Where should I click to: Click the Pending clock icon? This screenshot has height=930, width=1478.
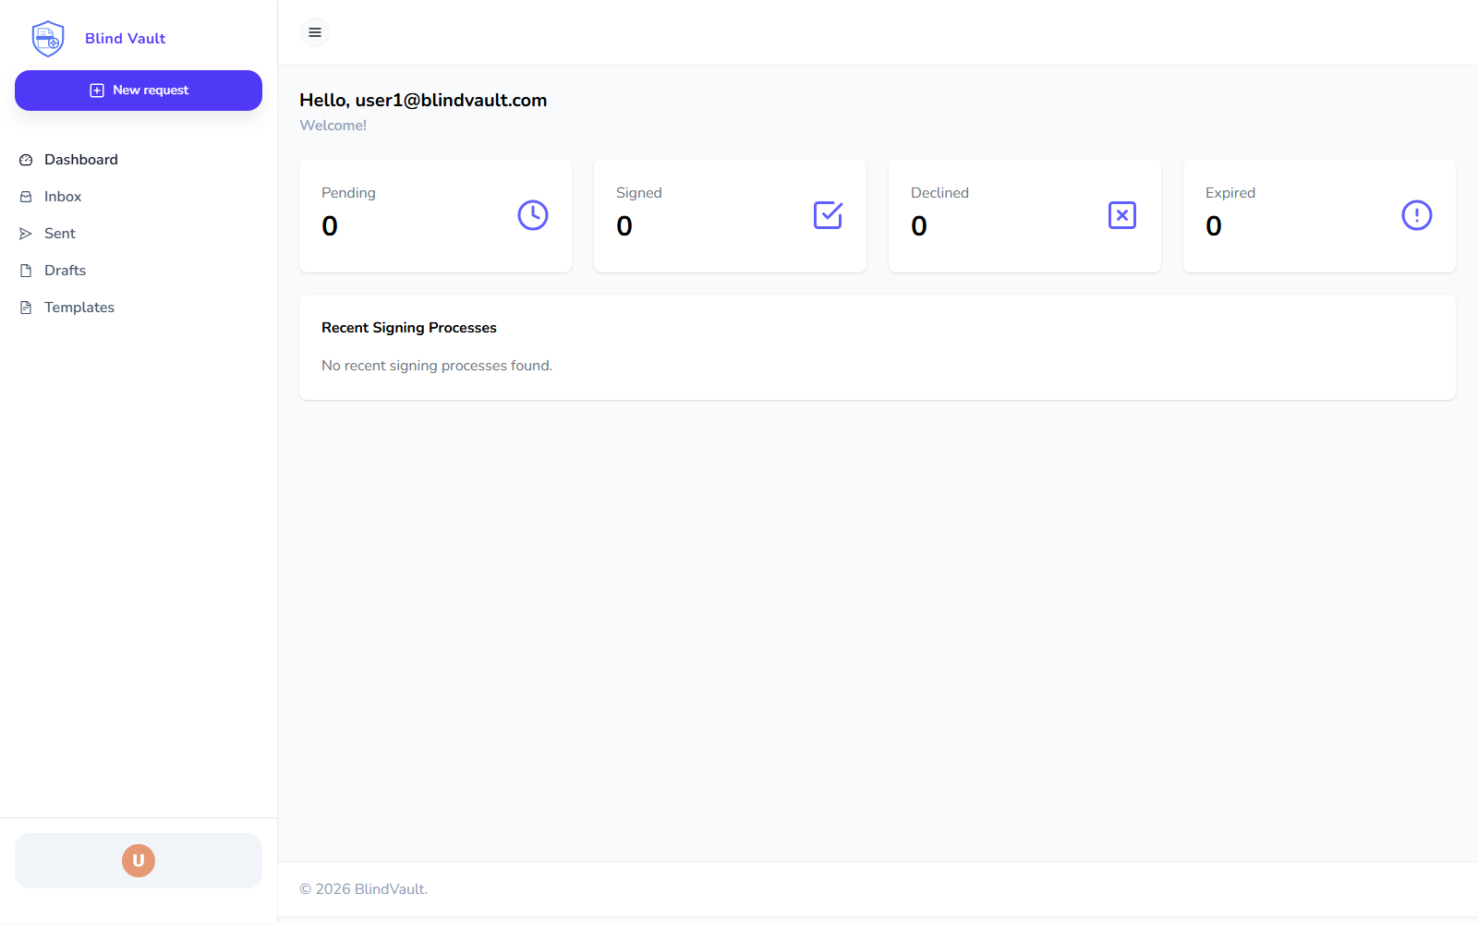coord(533,215)
